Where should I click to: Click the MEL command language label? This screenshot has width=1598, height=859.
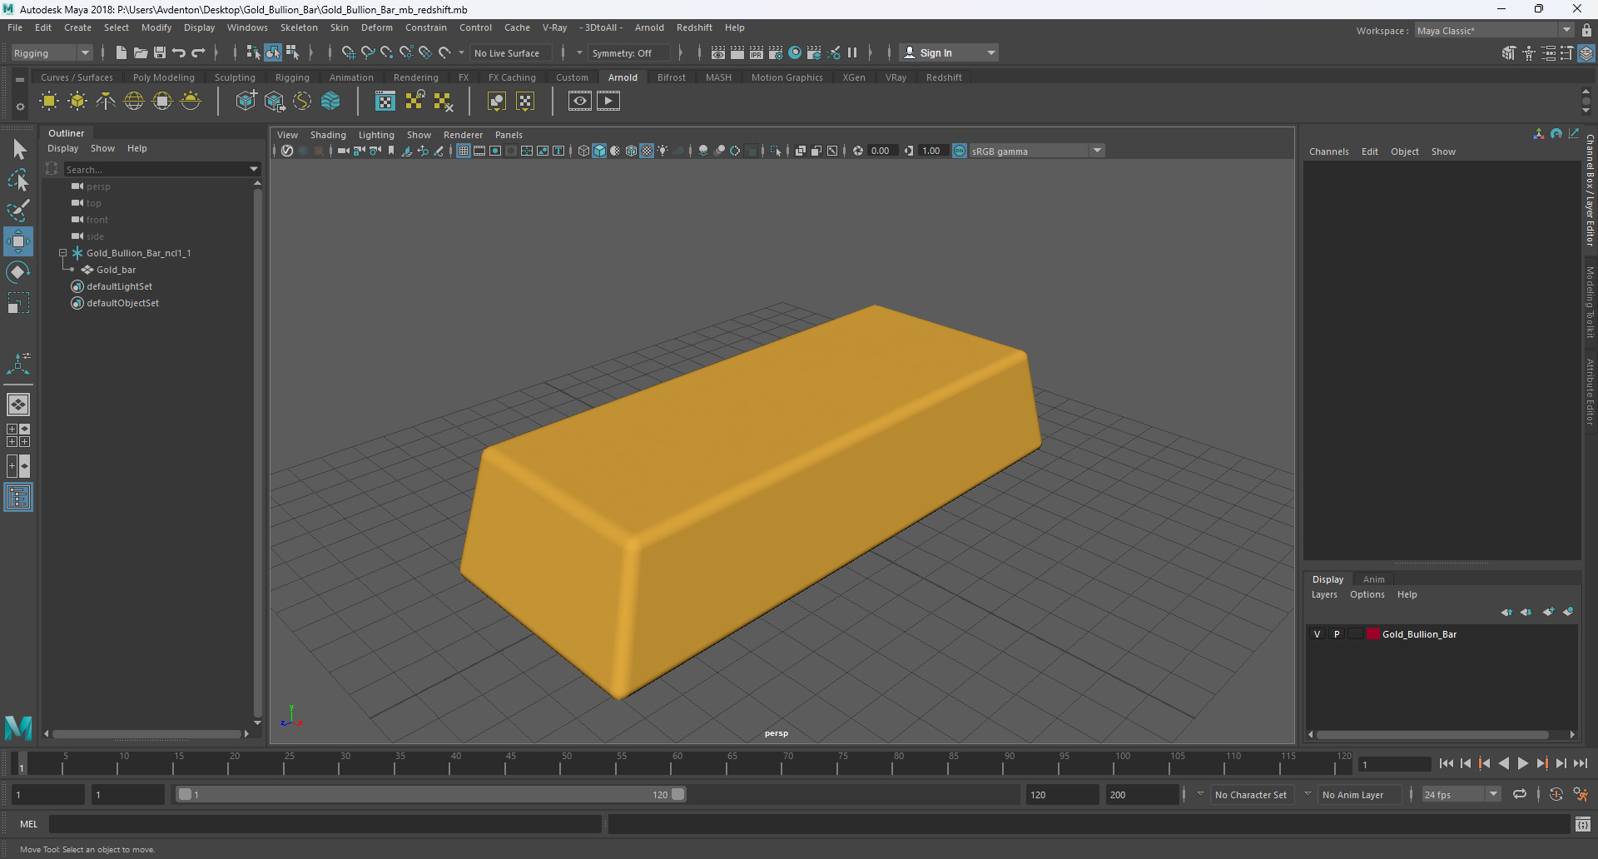(29, 824)
